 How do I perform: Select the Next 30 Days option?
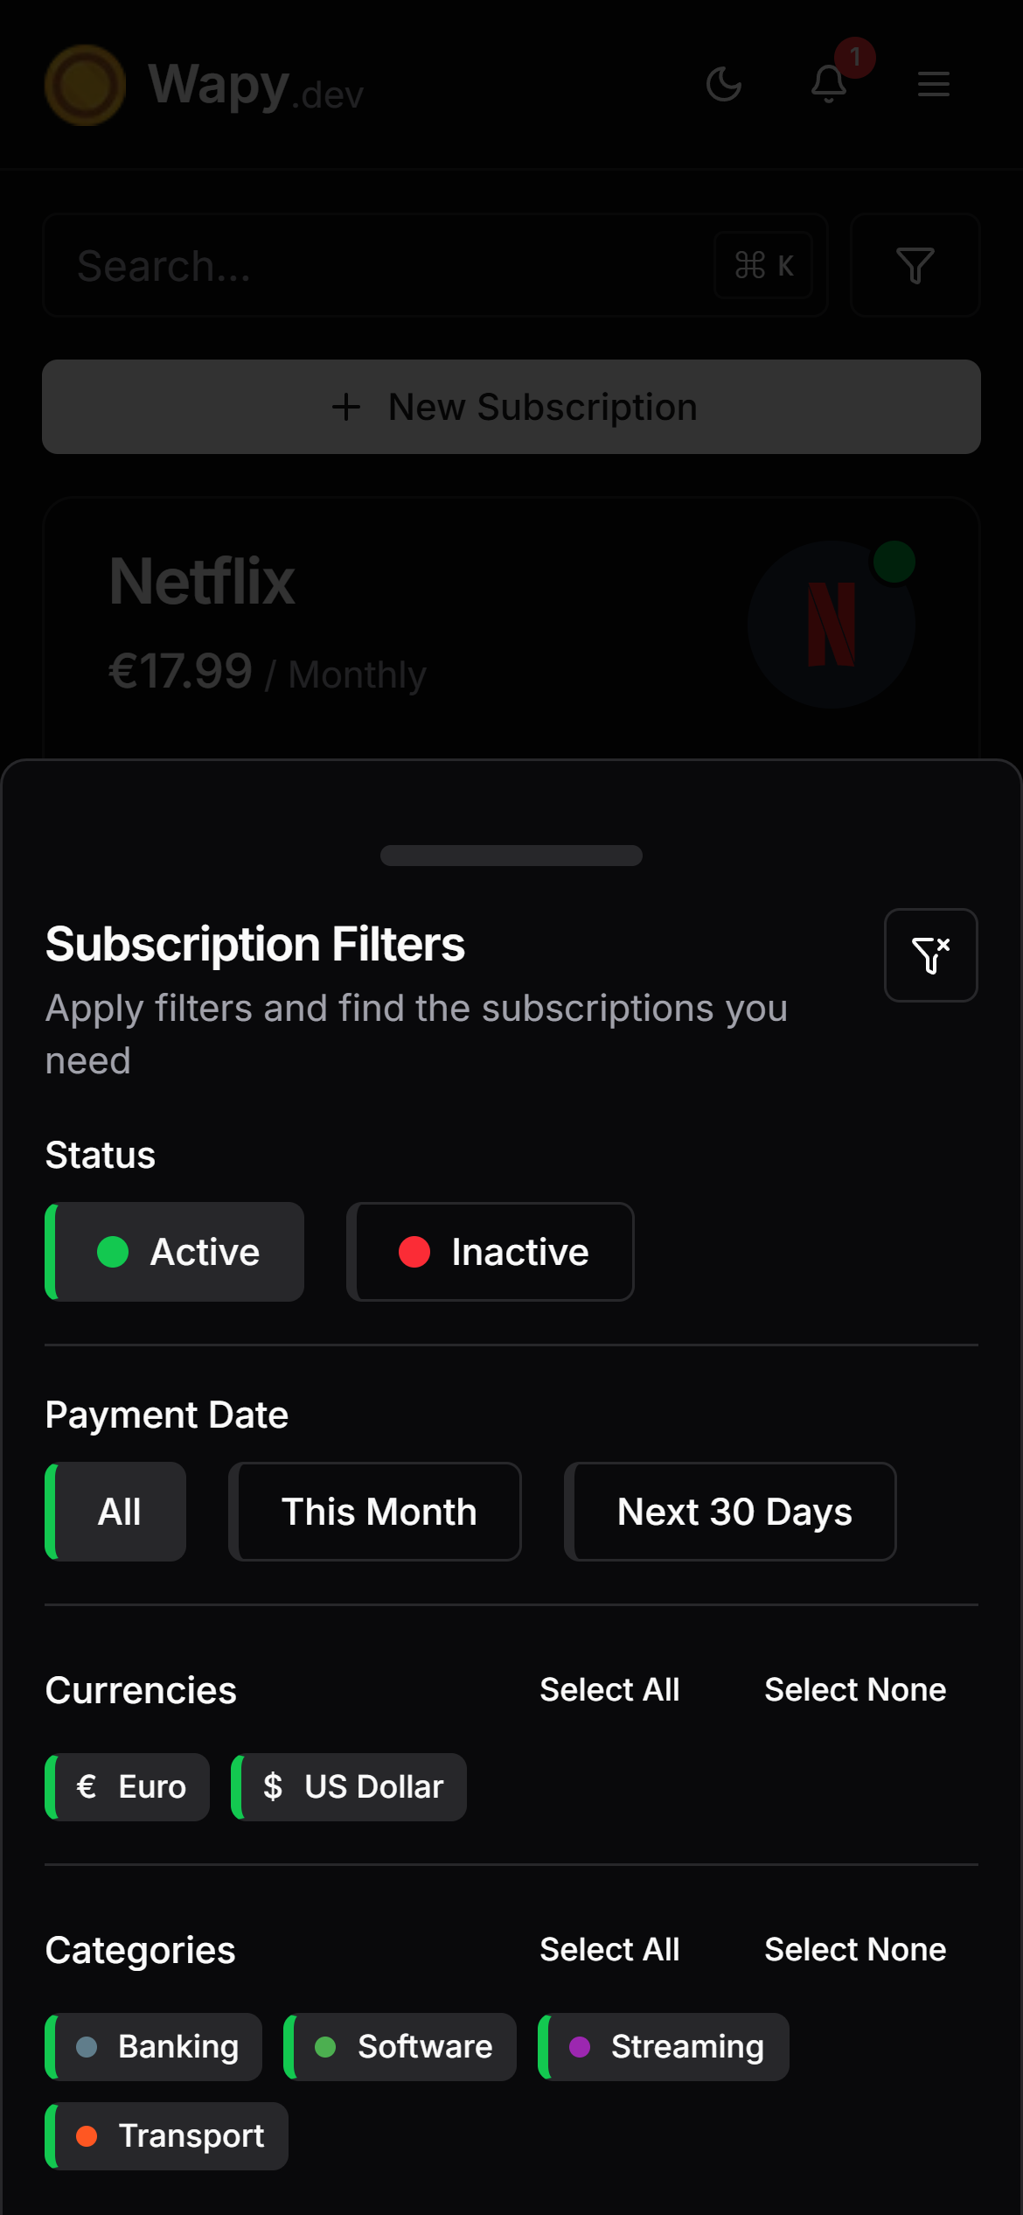[x=731, y=1512]
